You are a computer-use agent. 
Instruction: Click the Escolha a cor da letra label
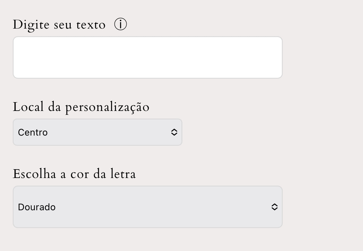point(74,174)
